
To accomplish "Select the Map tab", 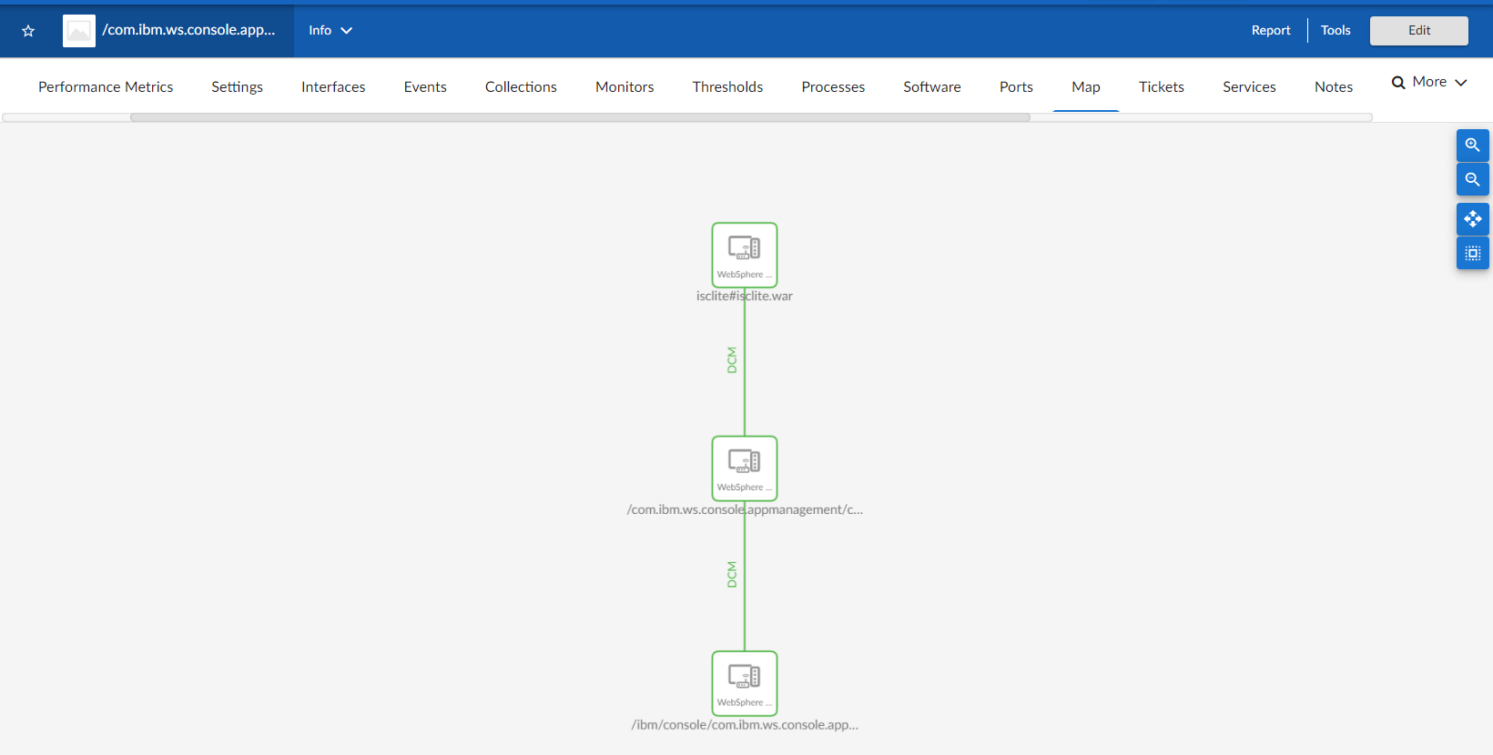I will pyautogui.click(x=1086, y=87).
